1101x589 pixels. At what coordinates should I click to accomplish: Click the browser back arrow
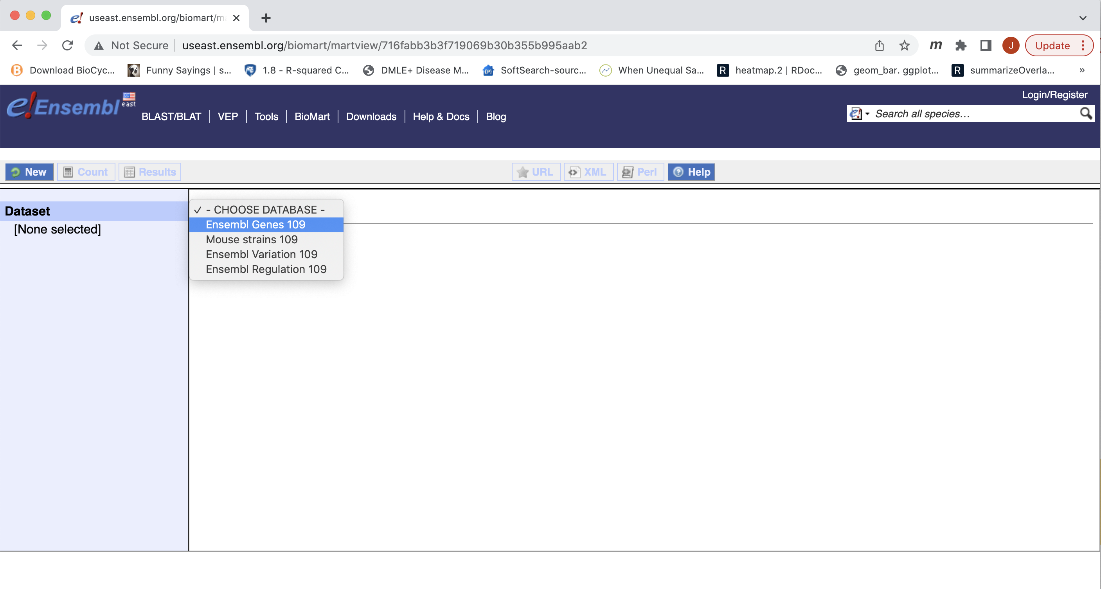17,45
